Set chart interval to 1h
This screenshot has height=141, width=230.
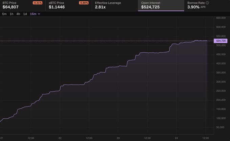click(12, 14)
